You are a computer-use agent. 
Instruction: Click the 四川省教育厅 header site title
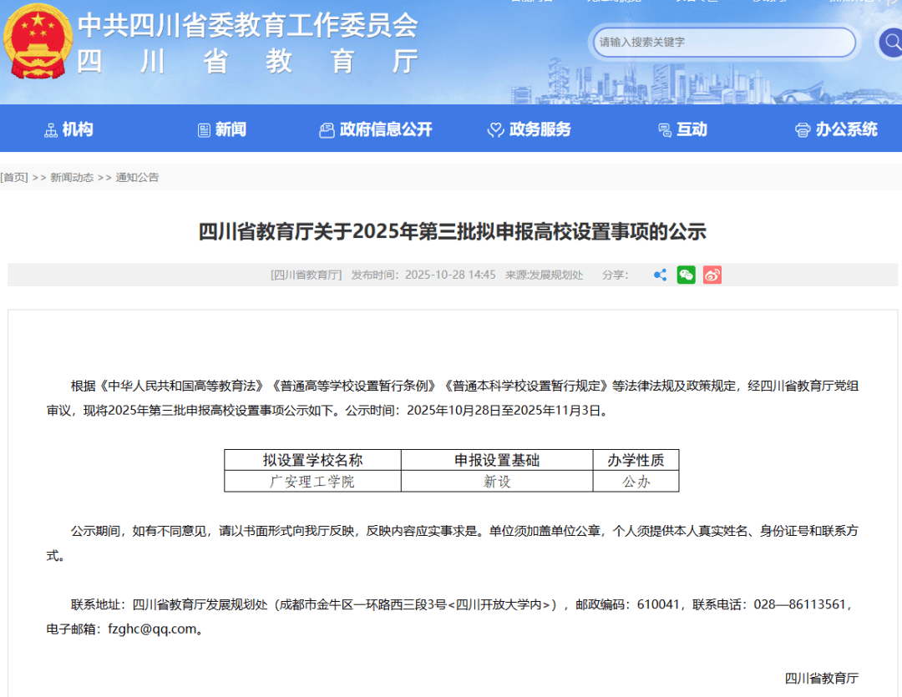click(247, 62)
